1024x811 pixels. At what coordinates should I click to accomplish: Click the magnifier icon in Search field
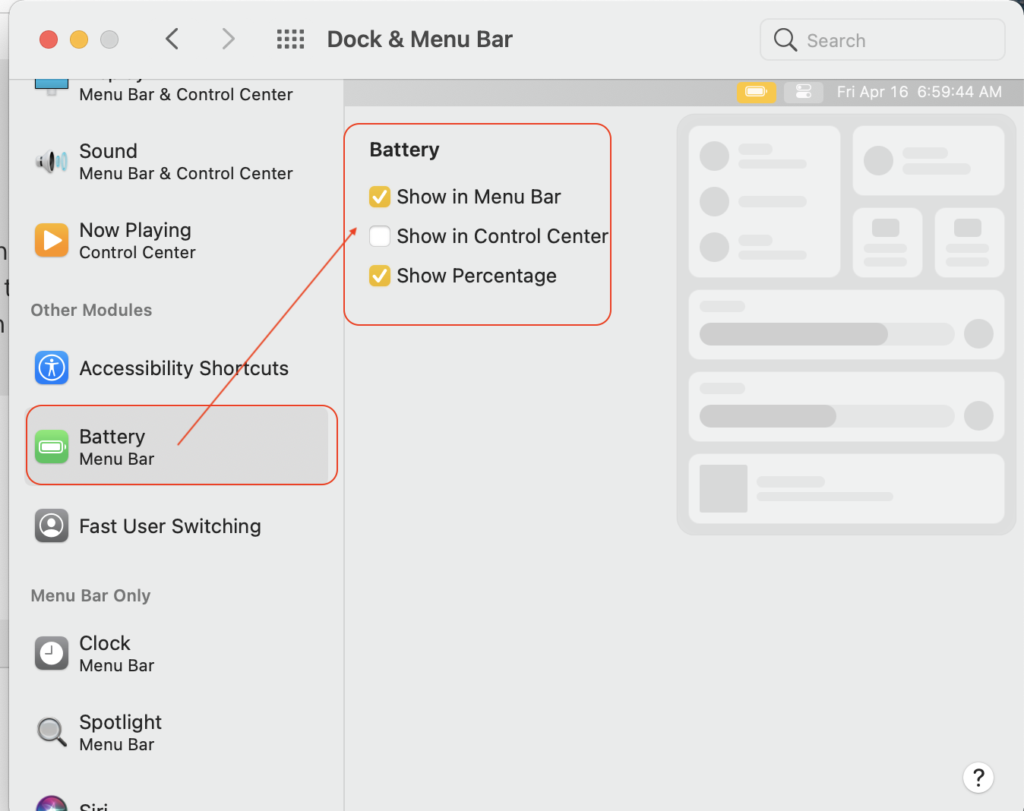click(785, 39)
